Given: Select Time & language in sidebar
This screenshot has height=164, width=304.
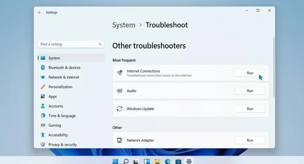Looking at the screenshot, I should [x=62, y=116].
